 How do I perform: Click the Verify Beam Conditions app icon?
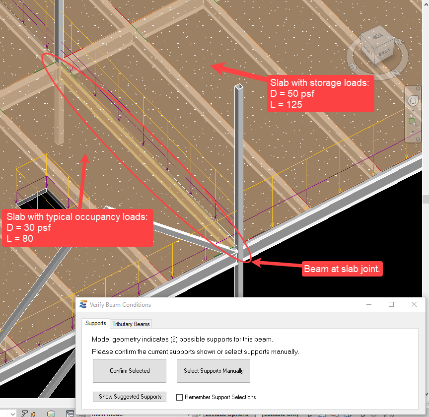point(83,305)
